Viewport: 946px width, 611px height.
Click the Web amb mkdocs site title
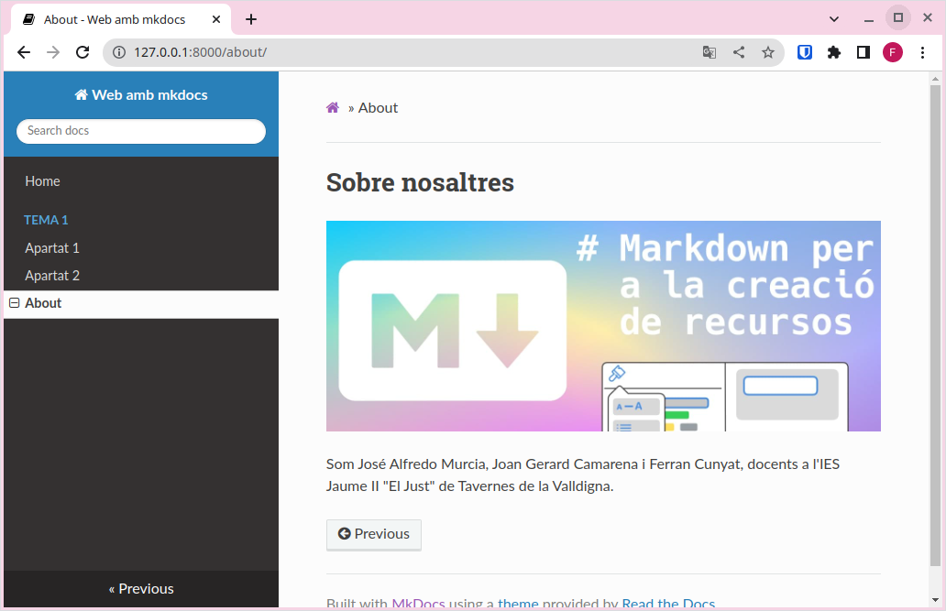tap(141, 95)
